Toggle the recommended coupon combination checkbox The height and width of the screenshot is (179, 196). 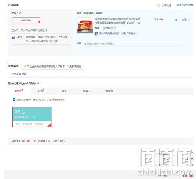(14, 100)
